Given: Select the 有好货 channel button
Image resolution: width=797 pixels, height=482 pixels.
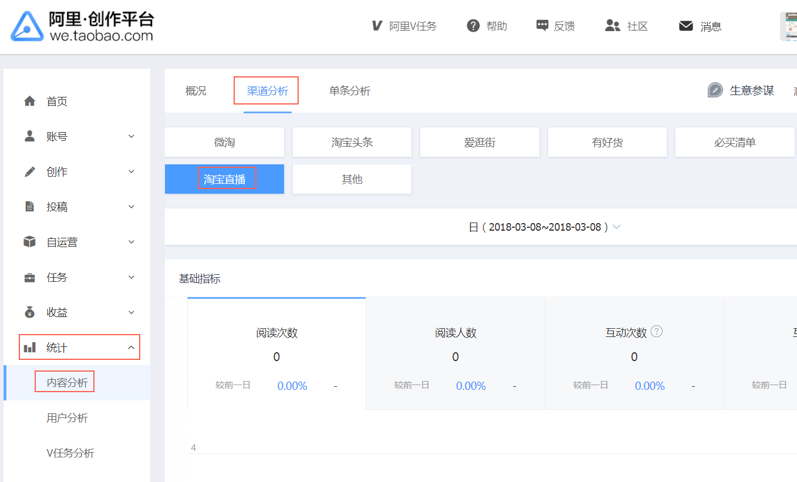Looking at the screenshot, I should click(x=607, y=142).
